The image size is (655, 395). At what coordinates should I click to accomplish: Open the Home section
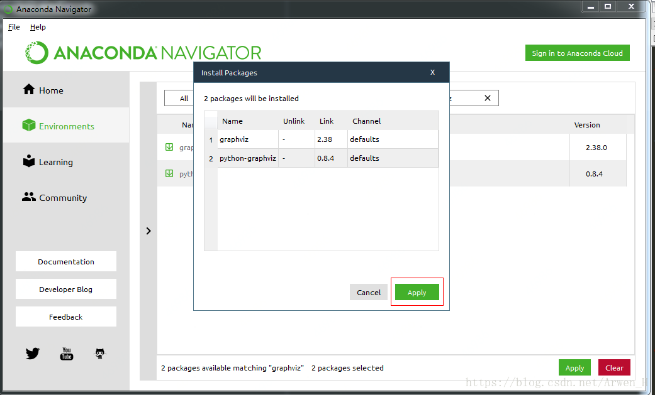pyautogui.click(x=67, y=90)
